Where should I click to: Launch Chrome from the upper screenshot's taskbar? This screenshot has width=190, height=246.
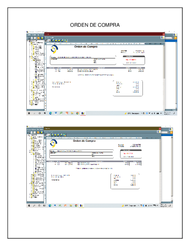pos(77,113)
